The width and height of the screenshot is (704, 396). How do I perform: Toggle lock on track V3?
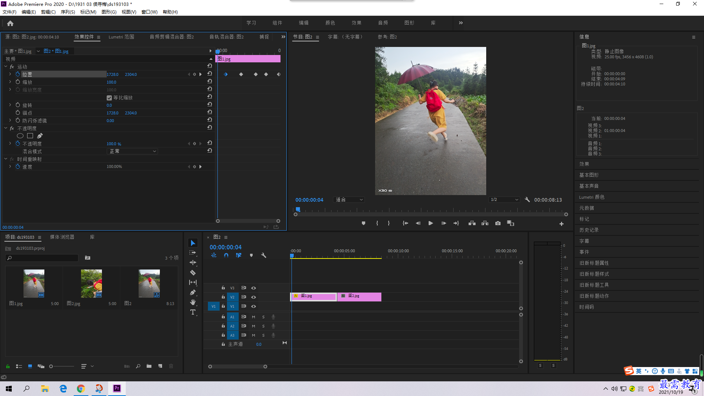[x=223, y=288]
